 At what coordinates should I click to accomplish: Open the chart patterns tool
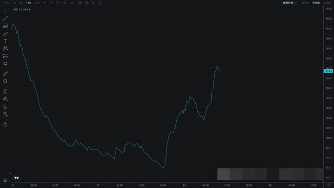pos(5,49)
